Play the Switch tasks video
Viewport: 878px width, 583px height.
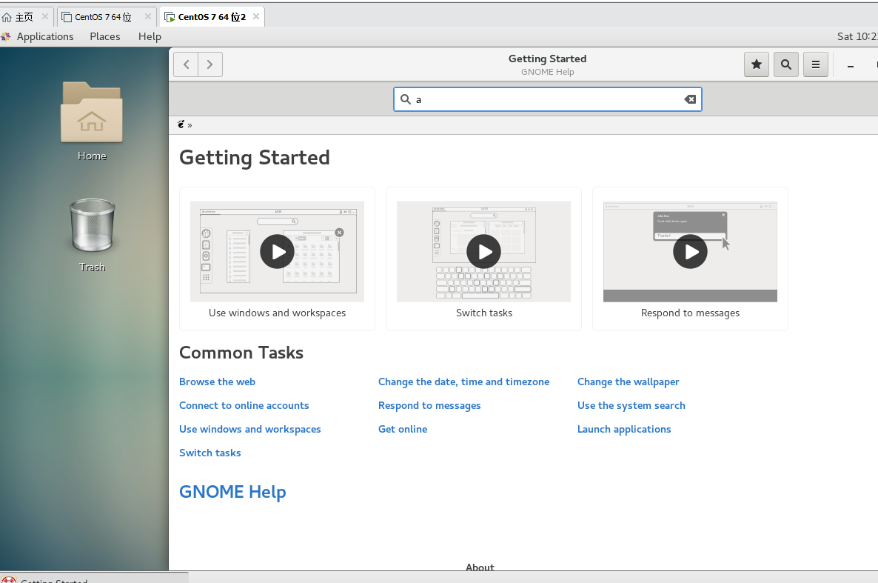click(x=484, y=252)
